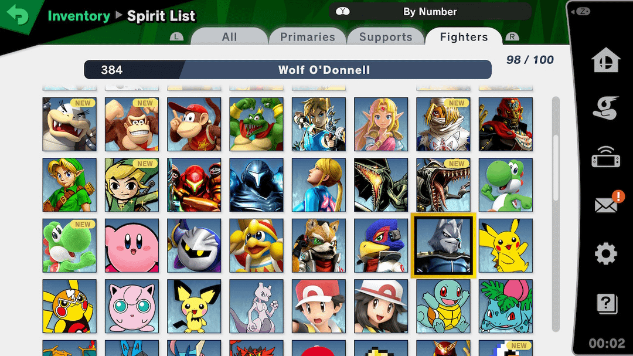Collapse the side panel with Z arrow

point(581,11)
